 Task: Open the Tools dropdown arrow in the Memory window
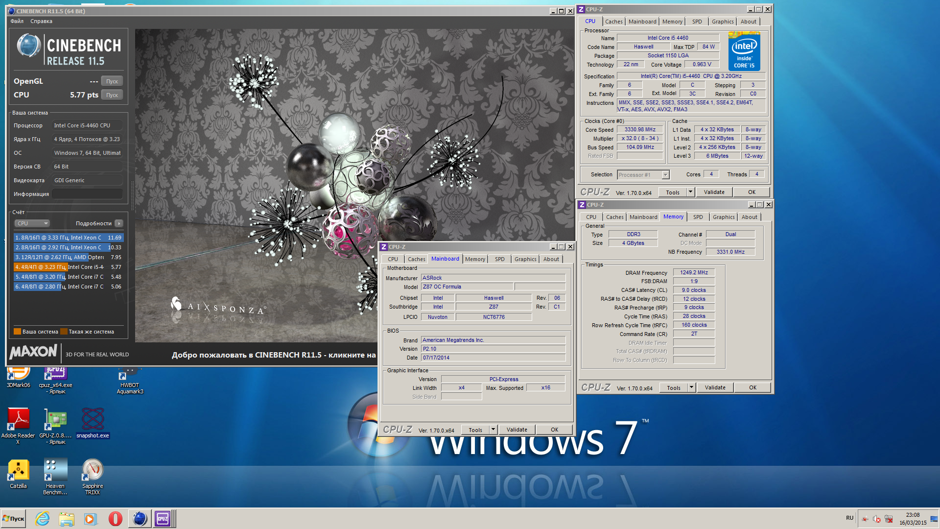pos(691,387)
